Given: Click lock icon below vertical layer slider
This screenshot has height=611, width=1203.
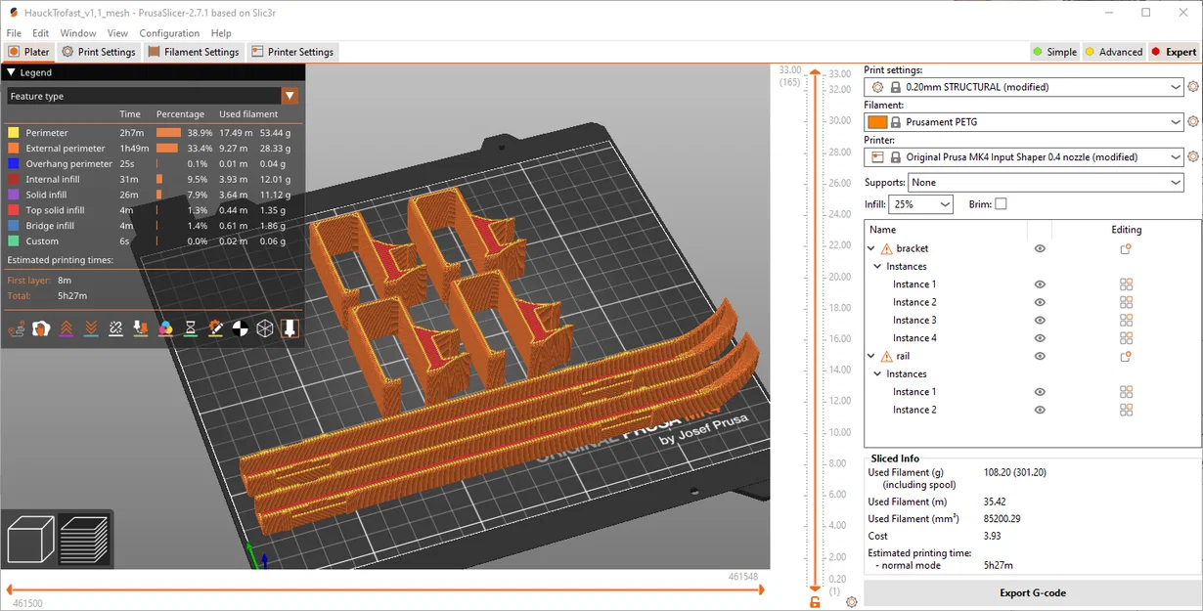Looking at the screenshot, I should point(815,602).
